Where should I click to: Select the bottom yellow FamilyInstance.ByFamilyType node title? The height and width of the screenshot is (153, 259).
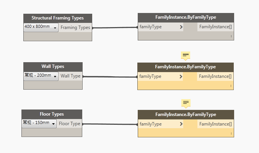tap(186, 114)
